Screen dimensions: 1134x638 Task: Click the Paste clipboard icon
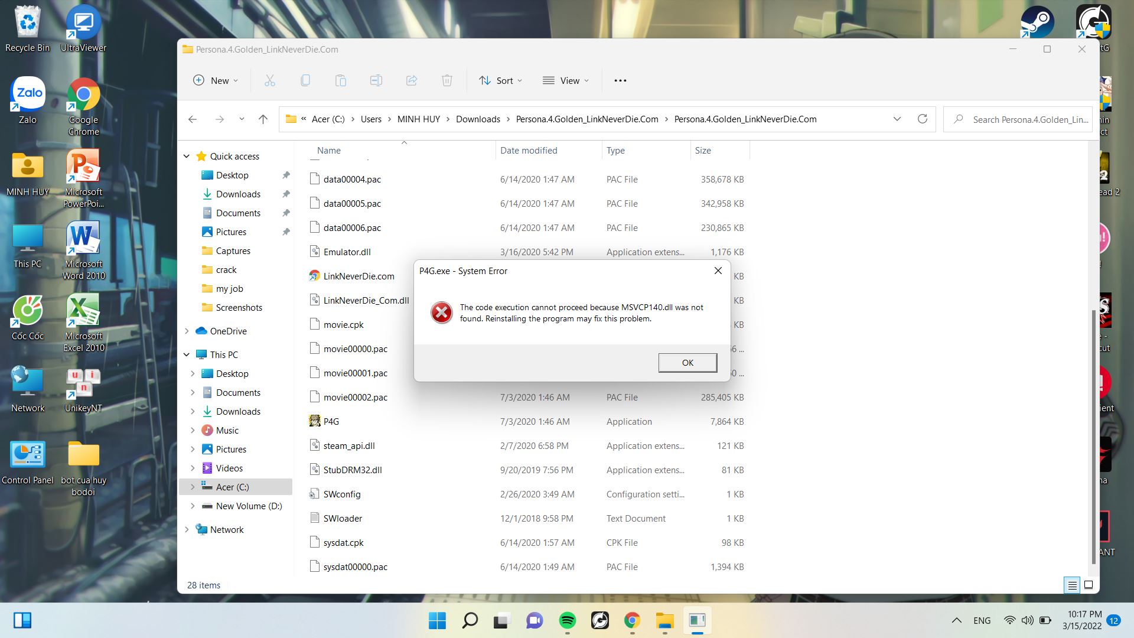click(x=341, y=80)
